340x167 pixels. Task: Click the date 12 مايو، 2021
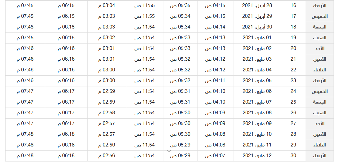(x=257, y=156)
